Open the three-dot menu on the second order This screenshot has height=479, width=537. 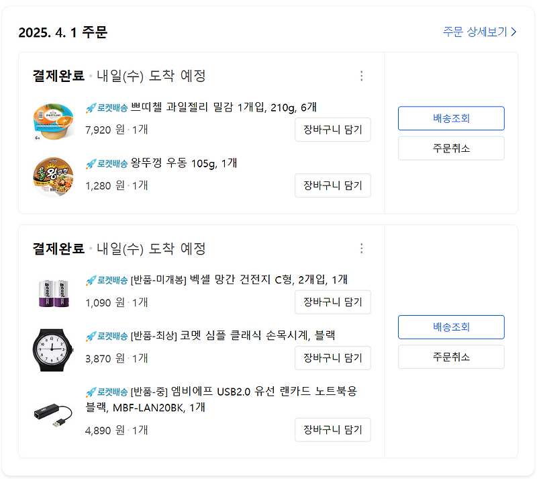(x=361, y=249)
